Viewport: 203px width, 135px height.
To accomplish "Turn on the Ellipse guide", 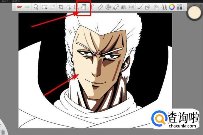I will (x=108, y=7).
